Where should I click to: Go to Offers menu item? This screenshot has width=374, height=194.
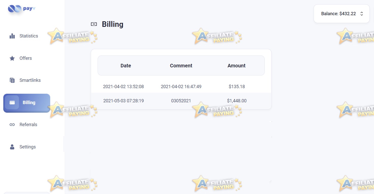point(26,58)
